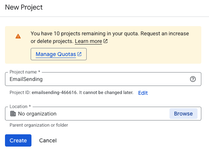209x165 pixels.
Task: Click Parent organization or folder hint
Action: pyautogui.click(x=39, y=125)
